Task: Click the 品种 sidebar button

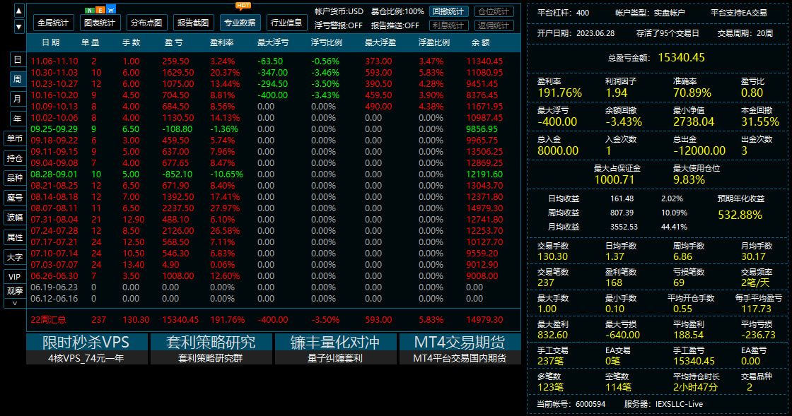Action: [15, 177]
